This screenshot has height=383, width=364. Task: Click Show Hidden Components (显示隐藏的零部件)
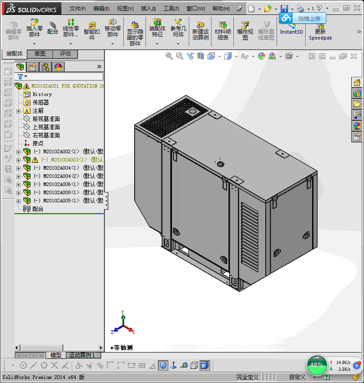(x=135, y=34)
